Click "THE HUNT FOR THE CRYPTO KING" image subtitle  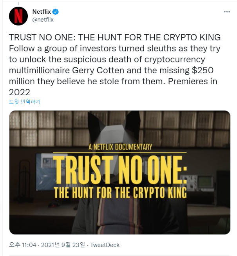coord(120,192)
